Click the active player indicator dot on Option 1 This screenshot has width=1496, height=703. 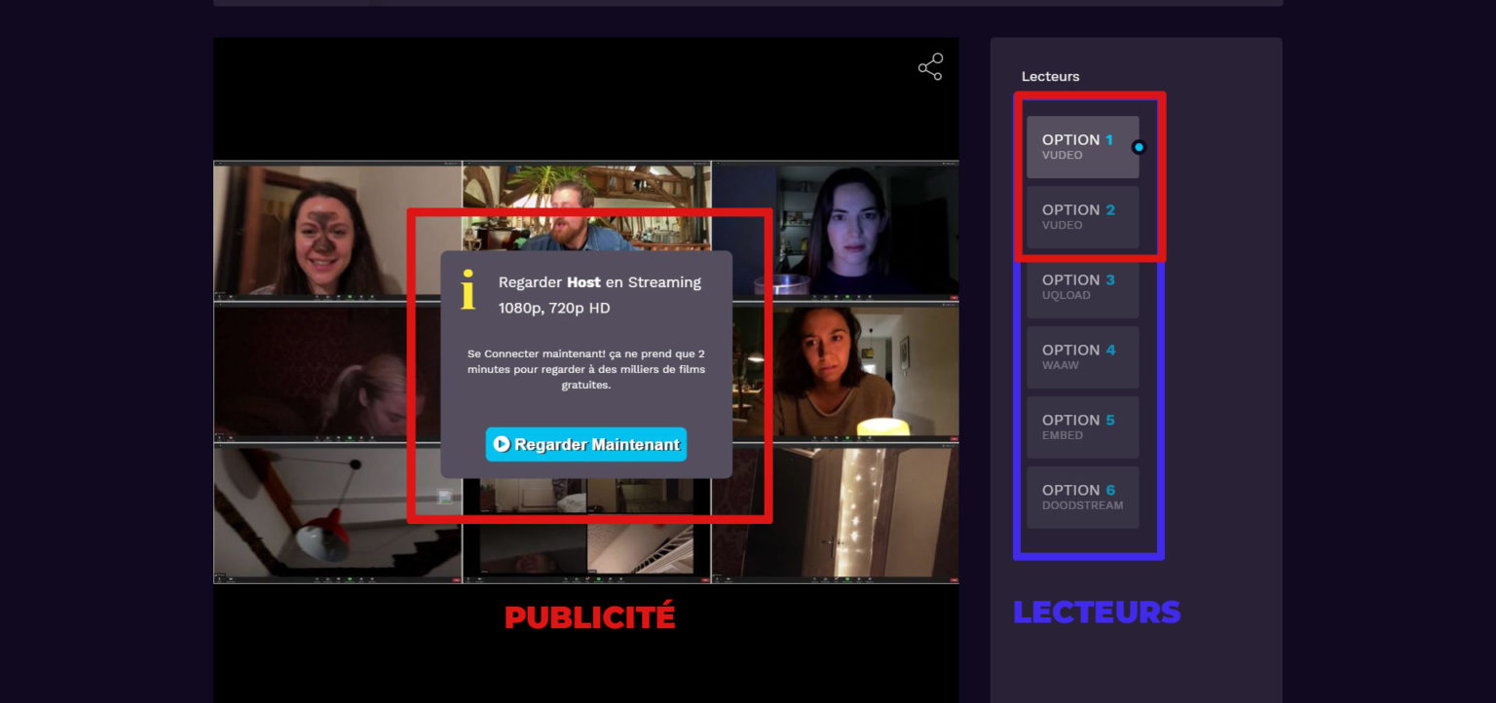tap(1139, 147)
